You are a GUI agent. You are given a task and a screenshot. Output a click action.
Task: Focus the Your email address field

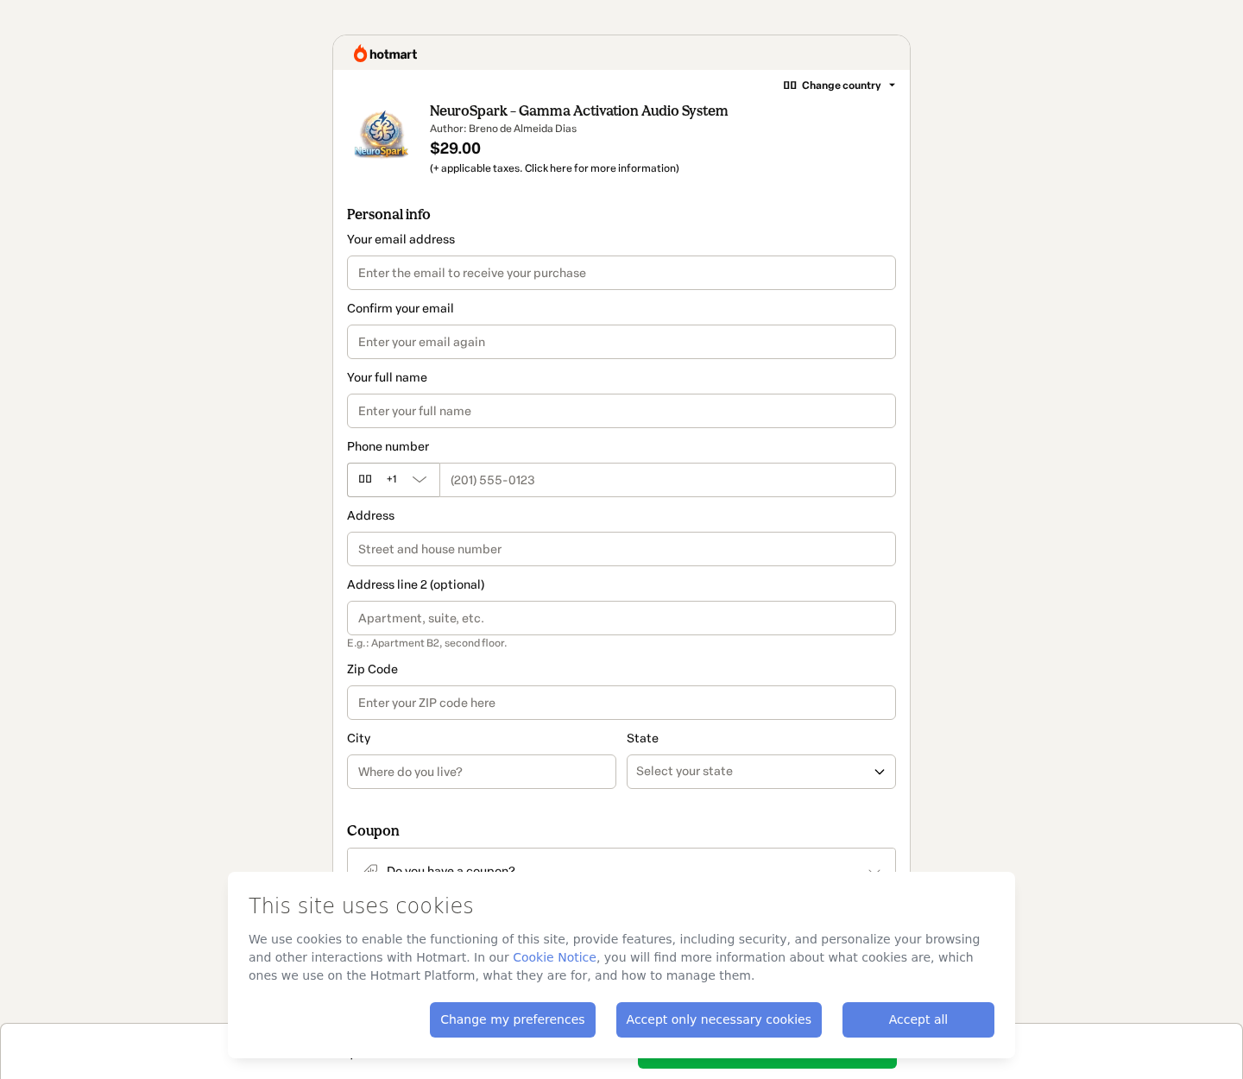[621, 273]
